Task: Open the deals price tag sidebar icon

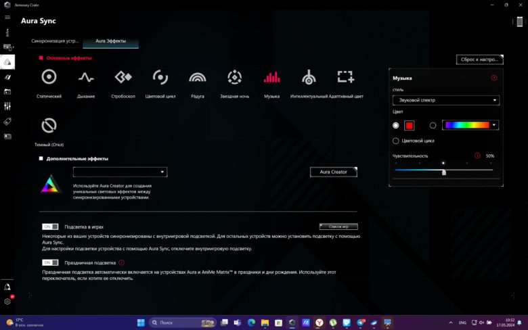Action: [x=7, y=122]
